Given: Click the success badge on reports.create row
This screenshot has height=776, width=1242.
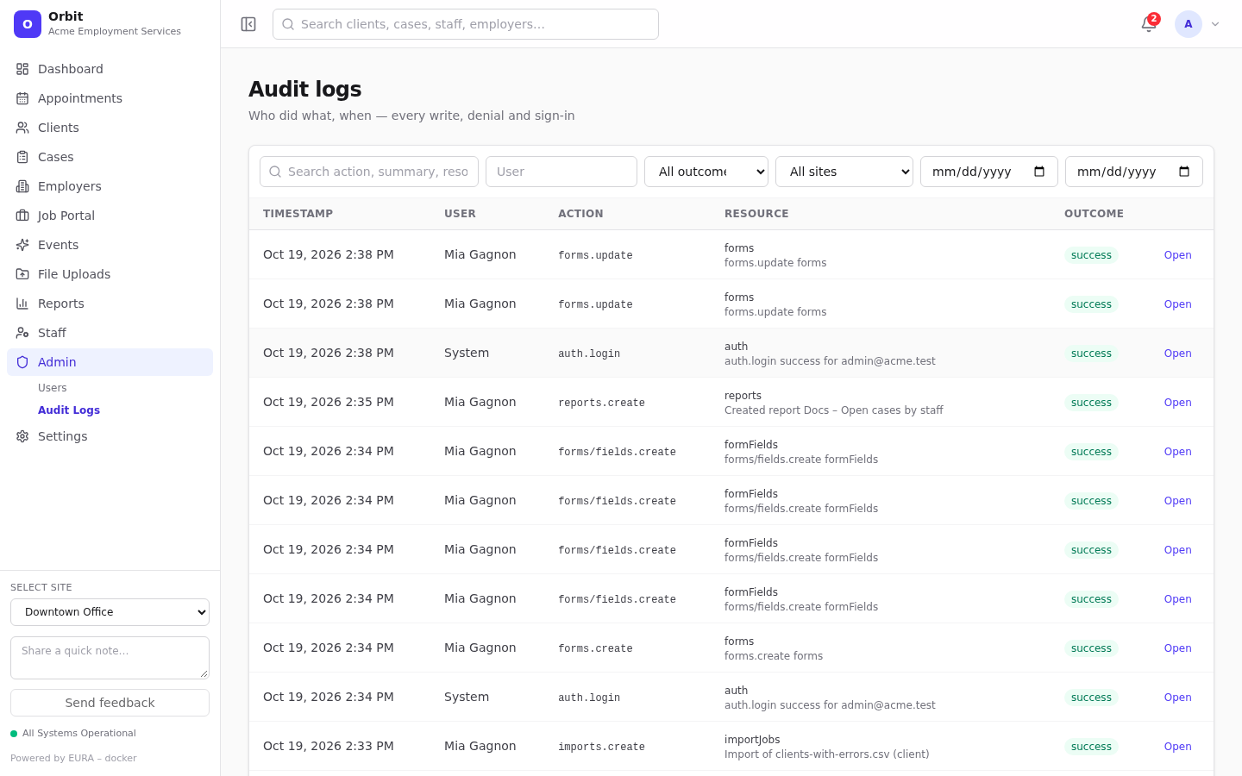Looking at the screenshot, I should (x=1091, y=403).
